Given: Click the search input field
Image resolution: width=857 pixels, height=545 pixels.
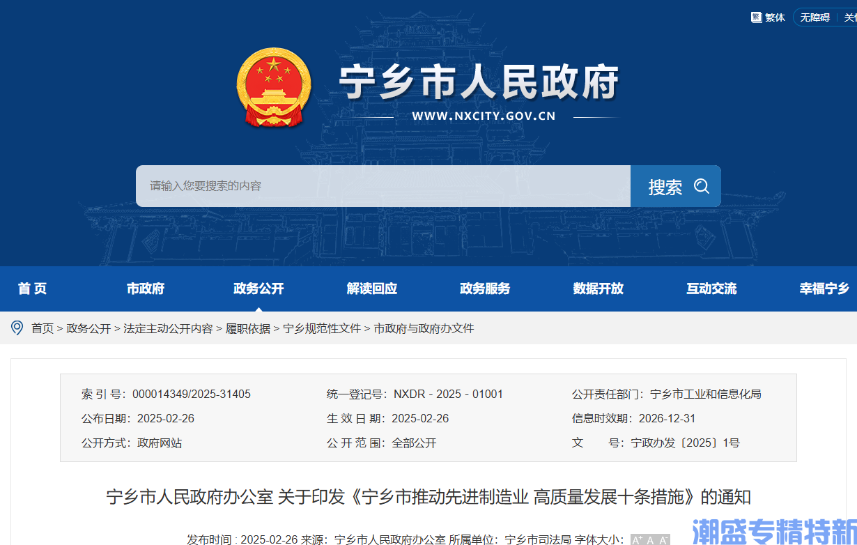Looking at the screenshot, I should point(383,186).
